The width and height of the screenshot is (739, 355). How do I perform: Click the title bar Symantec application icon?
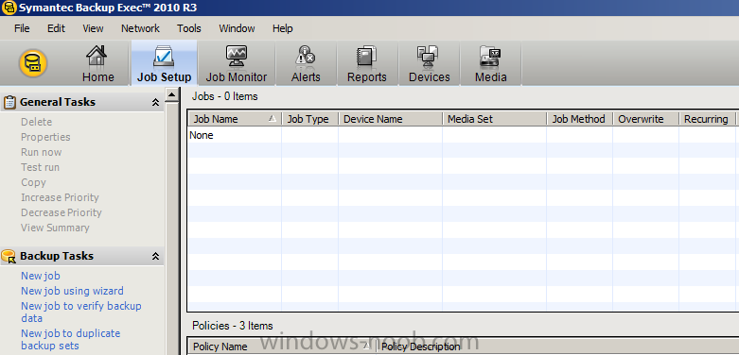click(x=9, y=8)
